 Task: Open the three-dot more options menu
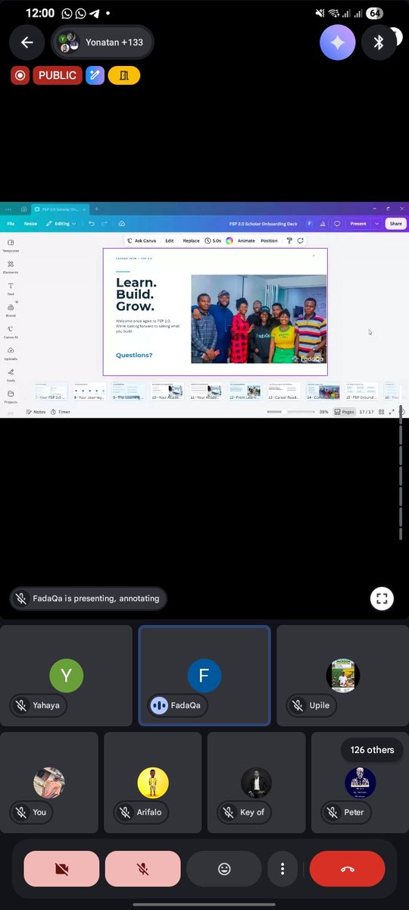click(283, 869)
